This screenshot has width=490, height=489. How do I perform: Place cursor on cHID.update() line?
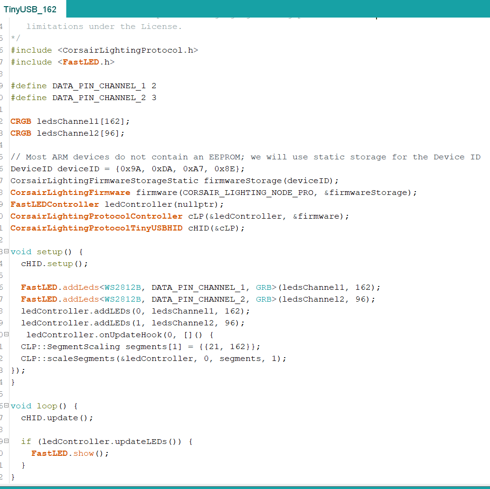coord(57,417)
